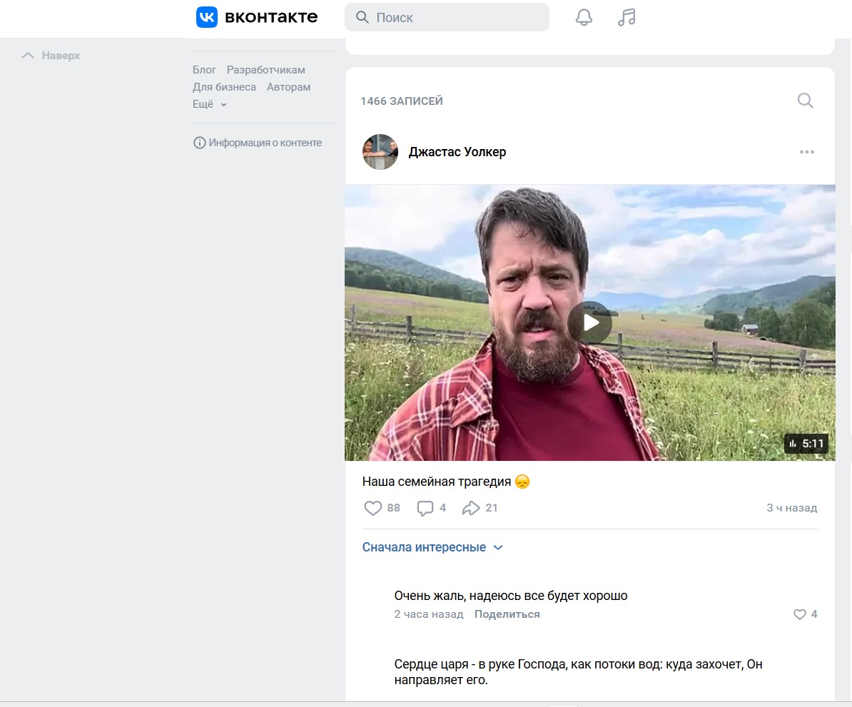Like the post with 88 likes
The image size is (852, 707).
click(x=372, y=507)
